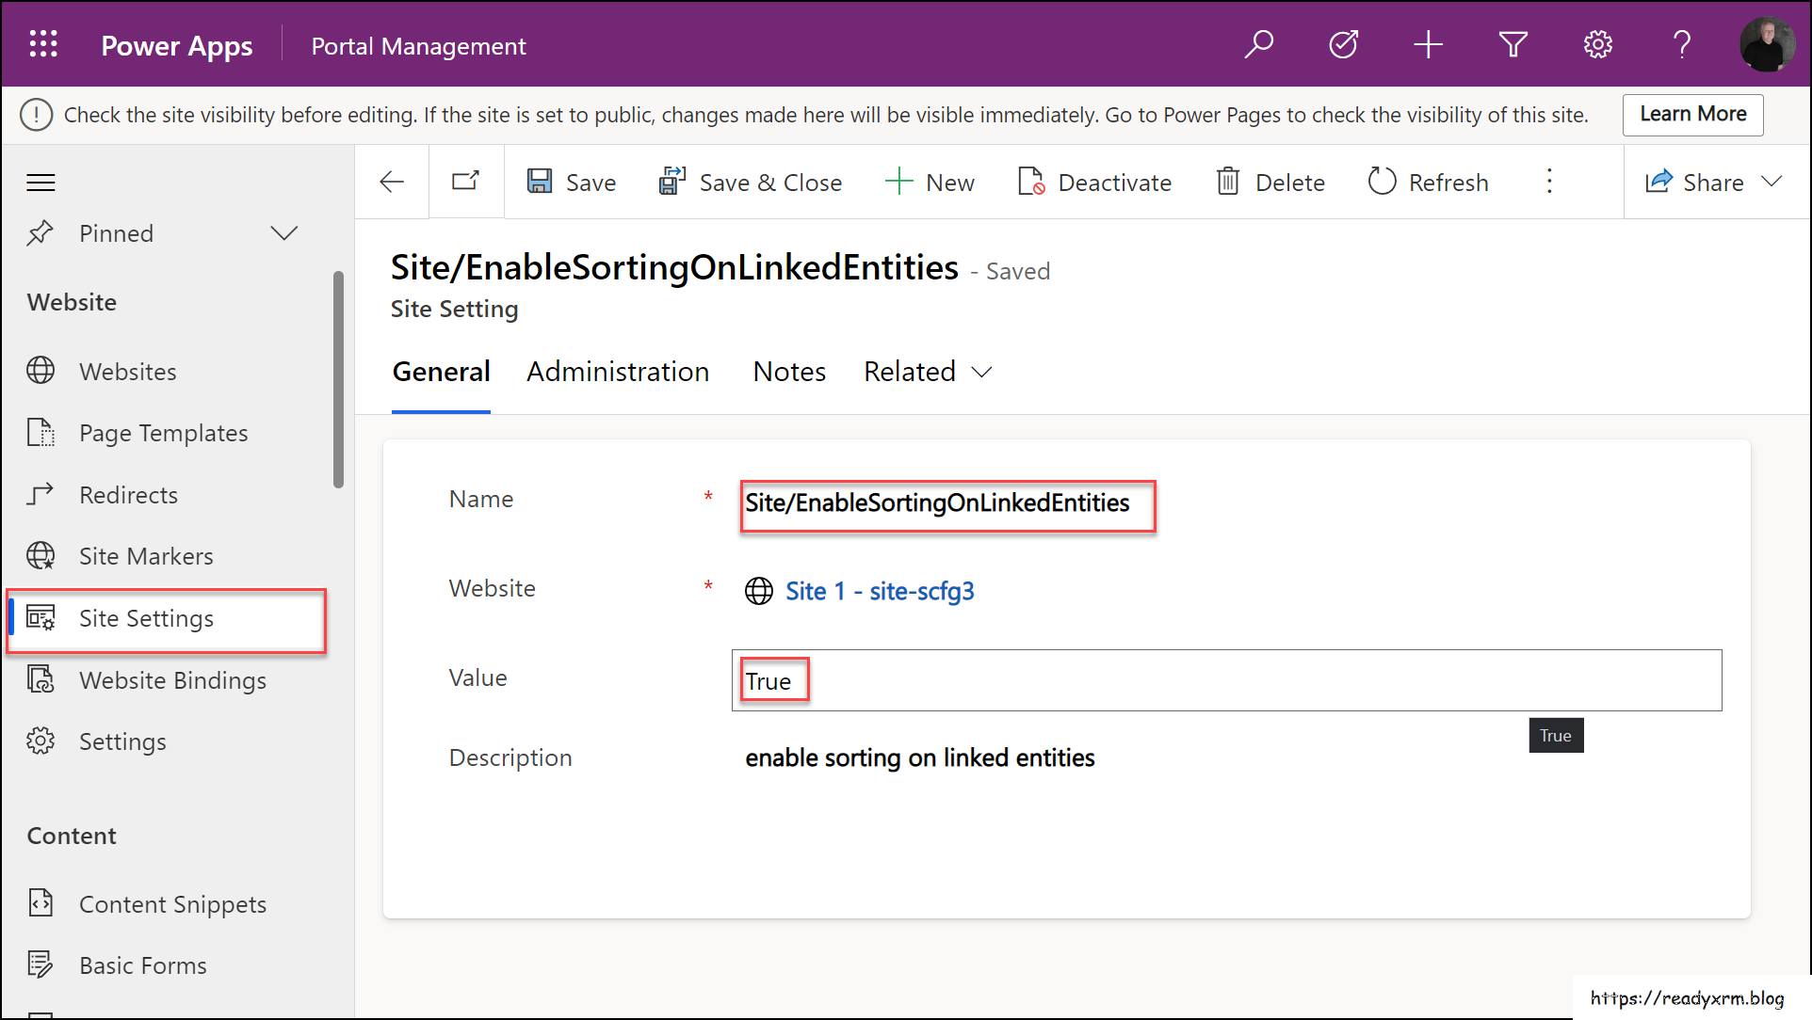Open the quick create plus icon
Image resolution: width=1812 pixels, height=1020 pixels.
click(1428, 43)
